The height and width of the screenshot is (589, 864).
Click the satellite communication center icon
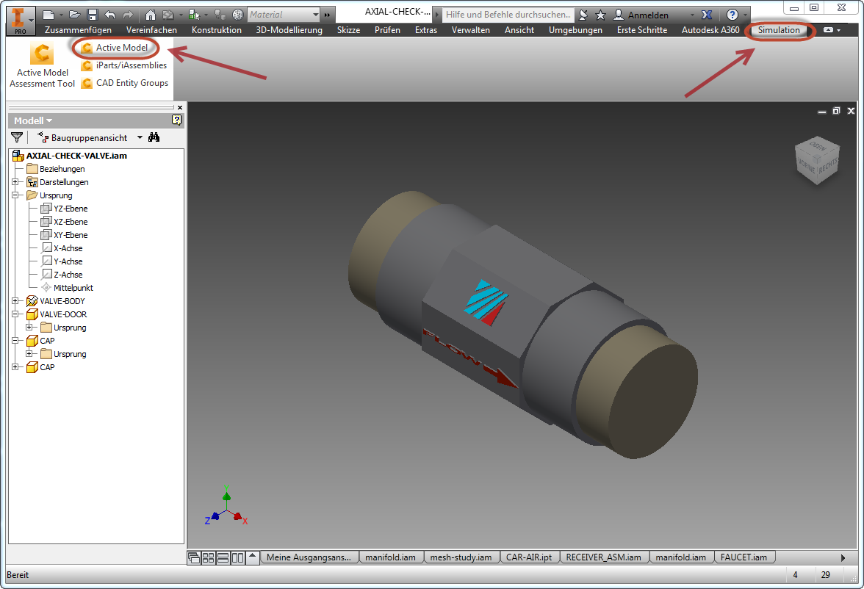[x=583, y=15]
